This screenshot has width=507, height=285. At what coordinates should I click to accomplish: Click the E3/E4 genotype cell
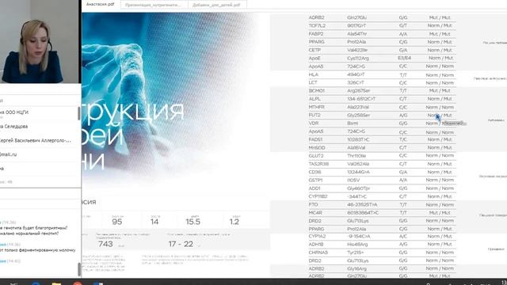[404, 58]
